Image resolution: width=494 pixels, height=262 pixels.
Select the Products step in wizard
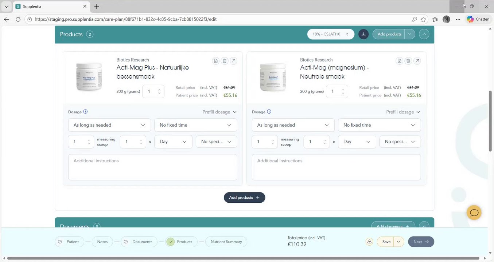tap(181, 242)
